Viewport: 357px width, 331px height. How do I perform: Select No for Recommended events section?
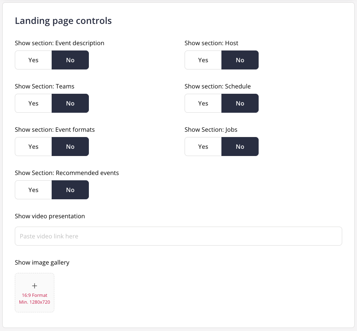click(x=70, y=190)
